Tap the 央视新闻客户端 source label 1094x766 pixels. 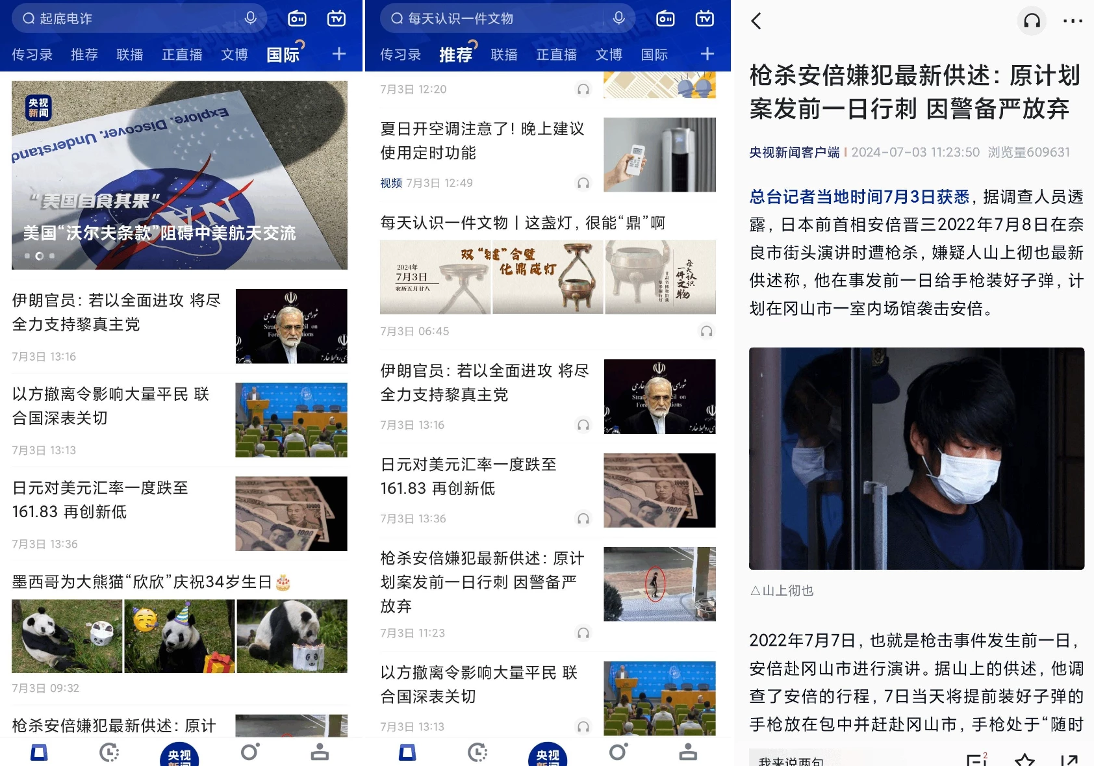pos(794,152)
